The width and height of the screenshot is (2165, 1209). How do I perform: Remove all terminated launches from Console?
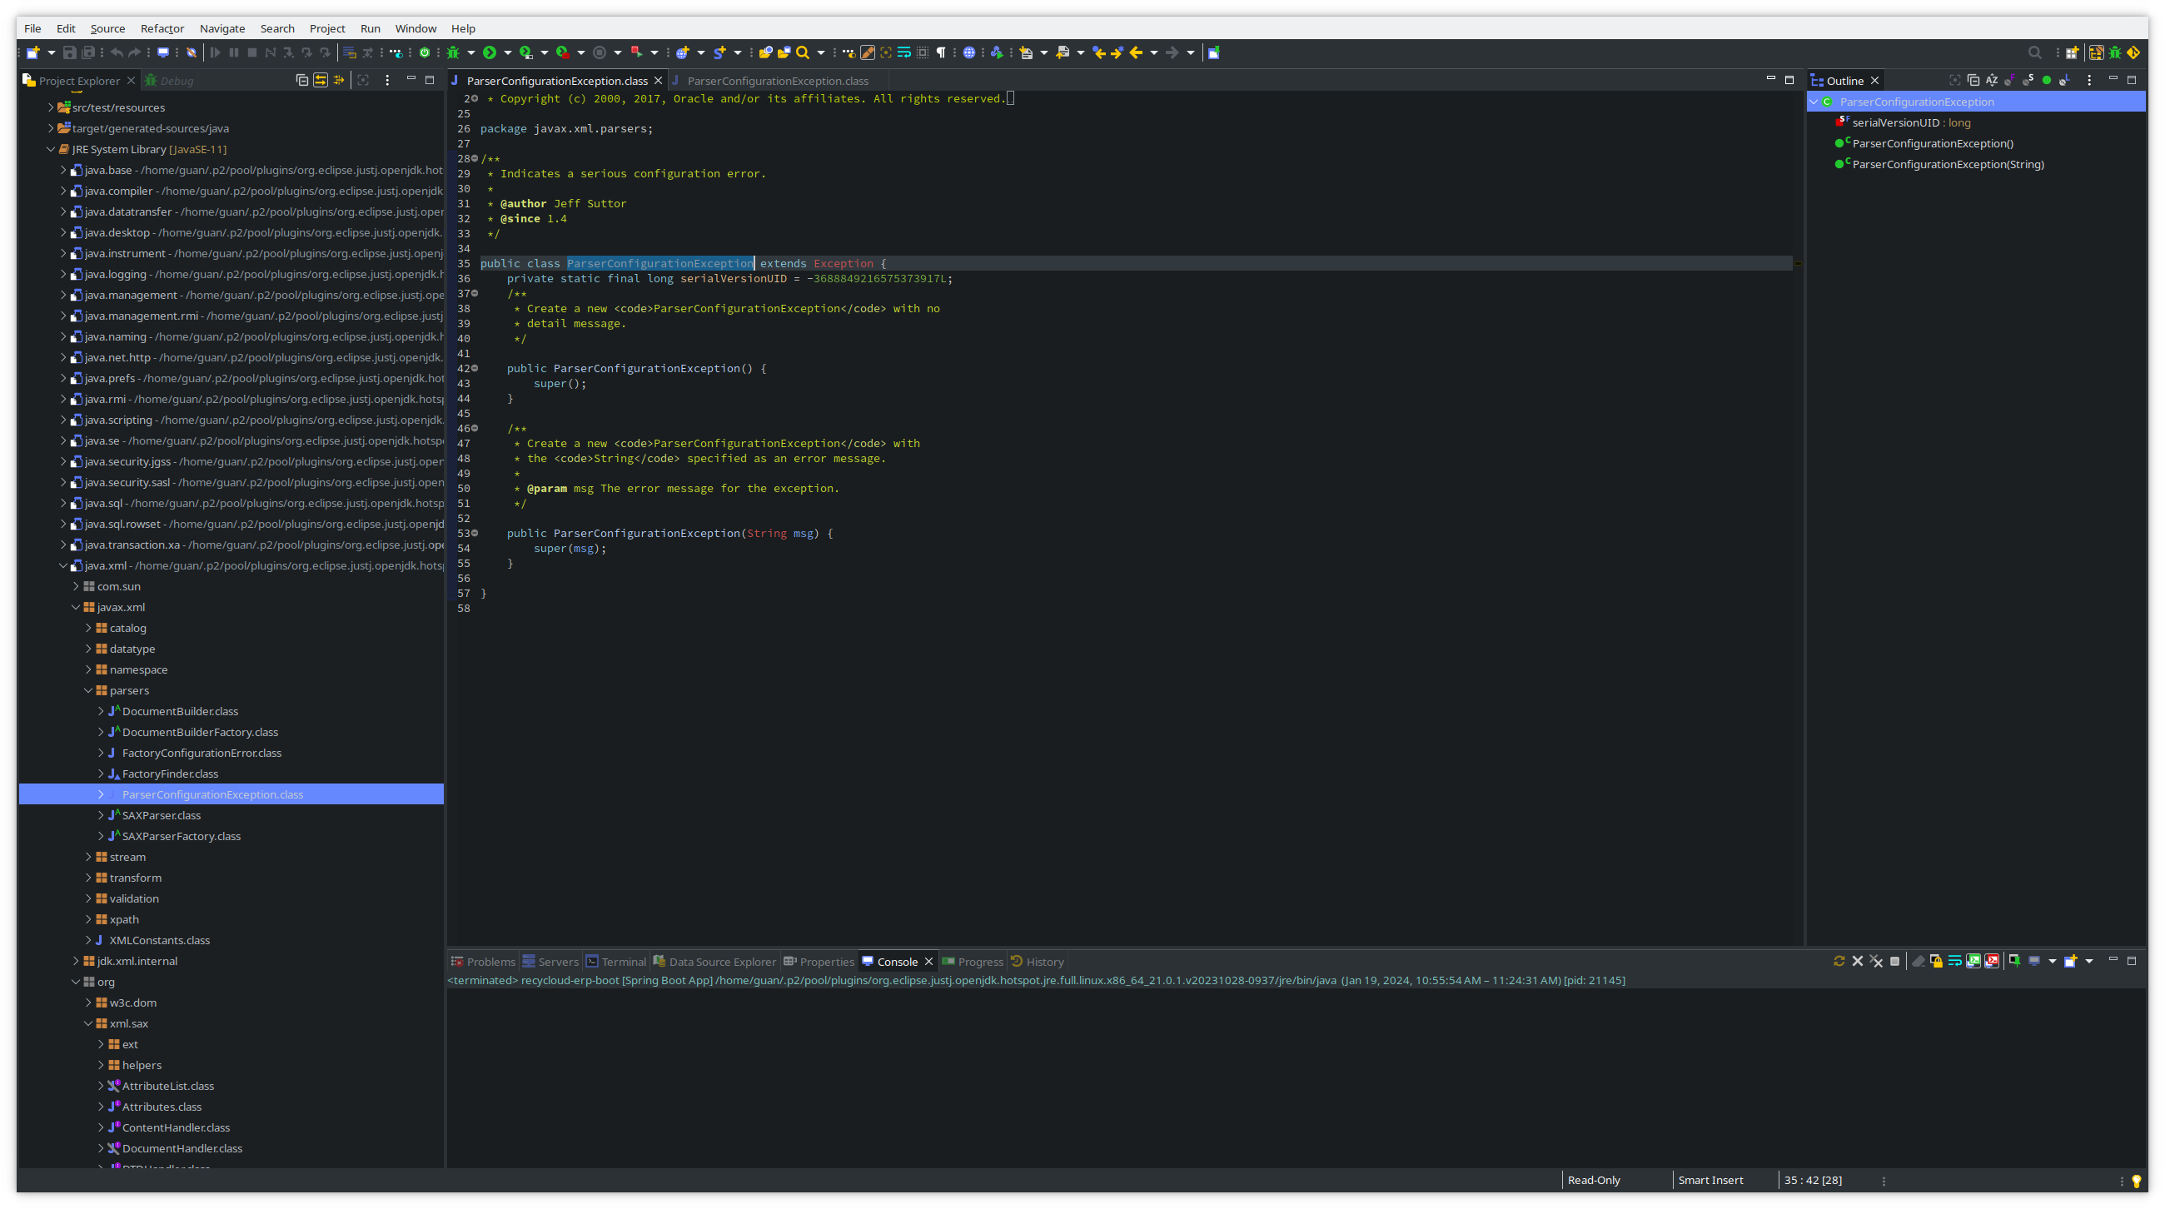1877,960
